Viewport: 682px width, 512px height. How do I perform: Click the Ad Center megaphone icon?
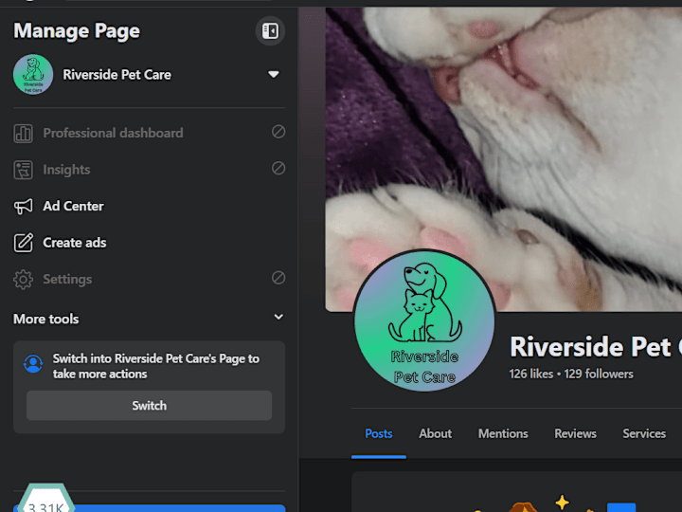point(23,207)
